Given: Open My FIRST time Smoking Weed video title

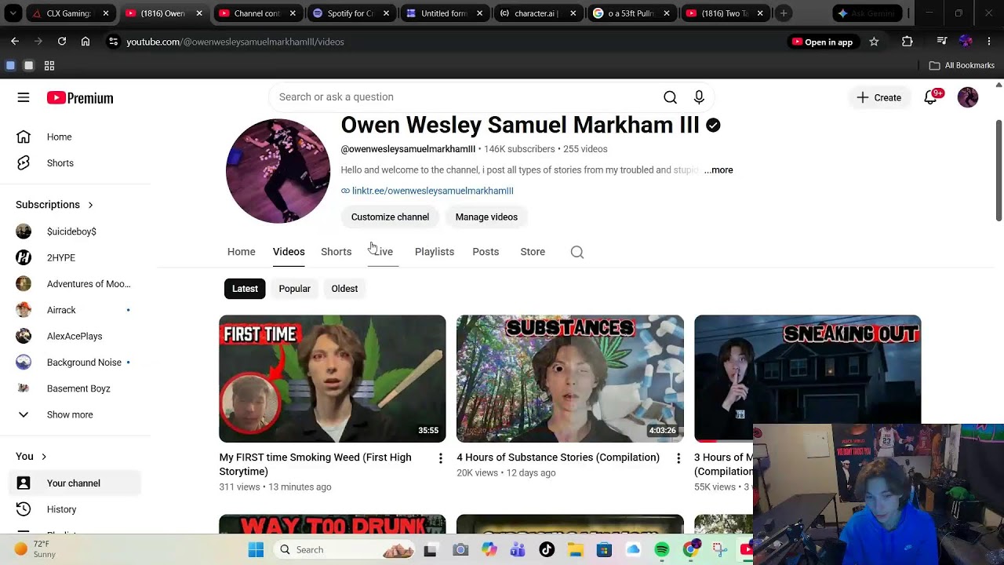Looking at the screenshot, I should [x=315, y=465].
